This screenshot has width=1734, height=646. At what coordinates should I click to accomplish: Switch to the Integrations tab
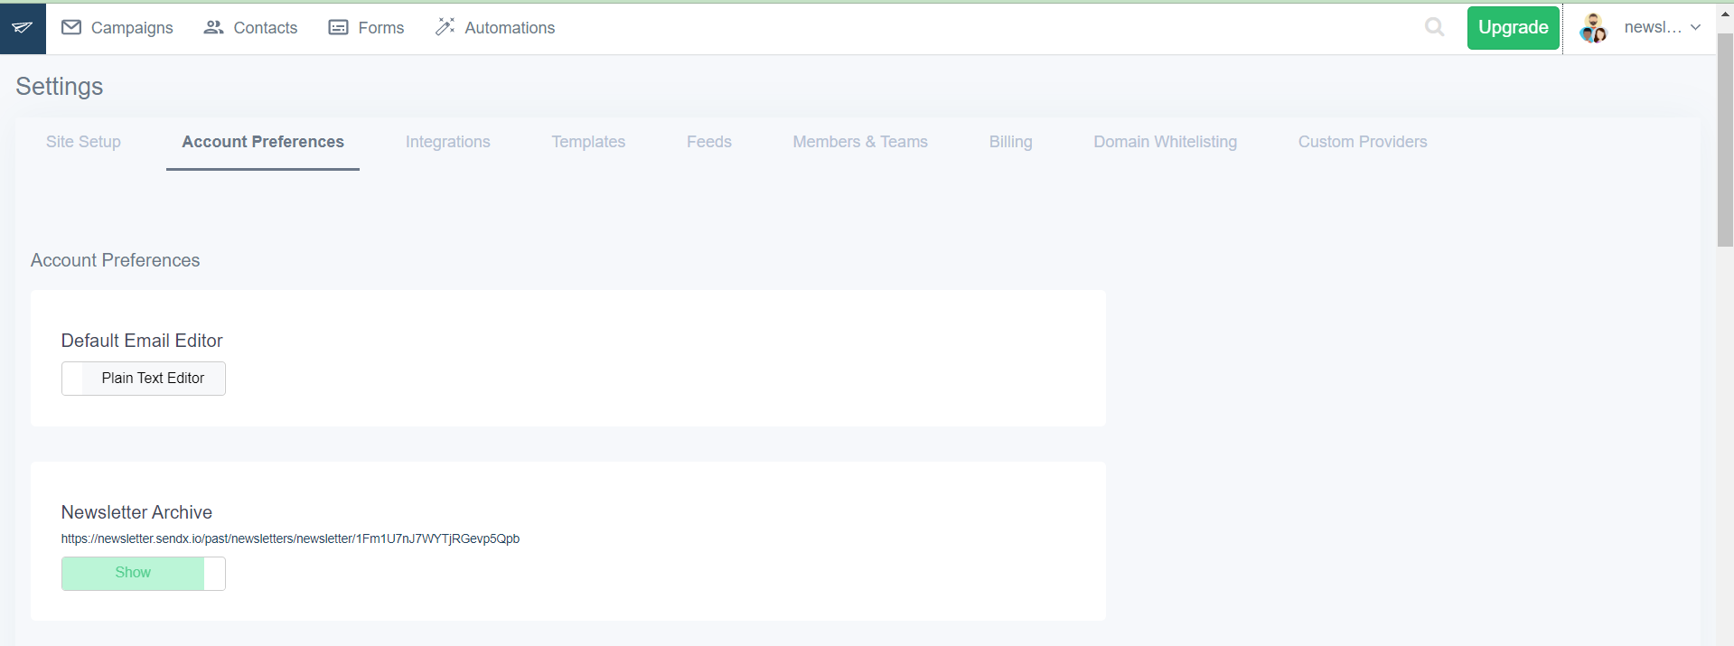click(448, 142)
